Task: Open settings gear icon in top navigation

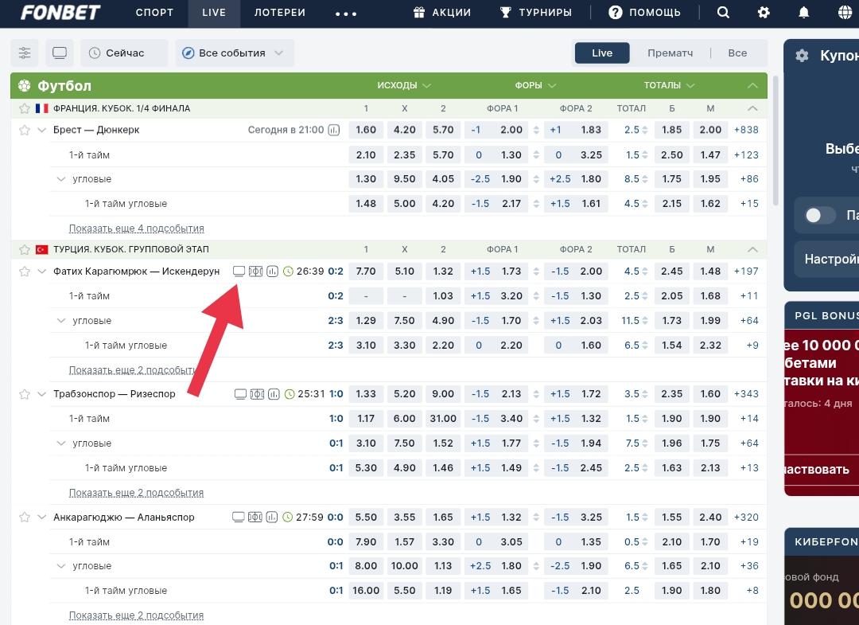Action: coord(764,13)
